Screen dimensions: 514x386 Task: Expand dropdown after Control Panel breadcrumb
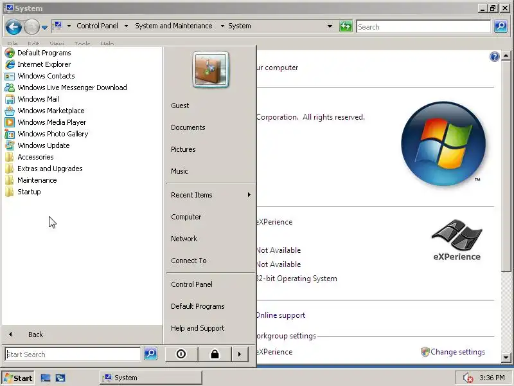click(x=126, y=26)
